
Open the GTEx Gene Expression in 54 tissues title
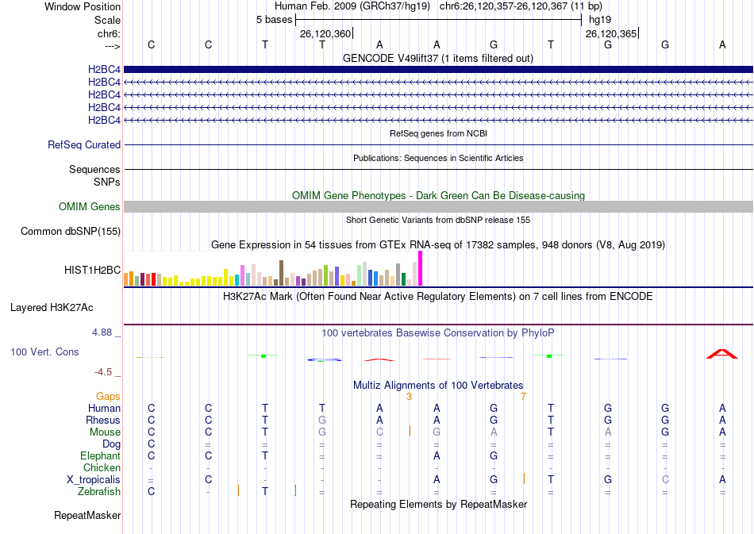pyautogui.click(x=438, y=244)
